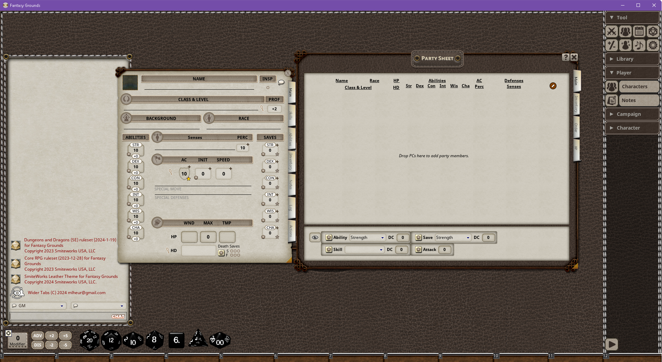This screenshot has width=662, height=362.
Task: Open the Party Sheet group icon in Tool panel
Action: click(625, 31)
